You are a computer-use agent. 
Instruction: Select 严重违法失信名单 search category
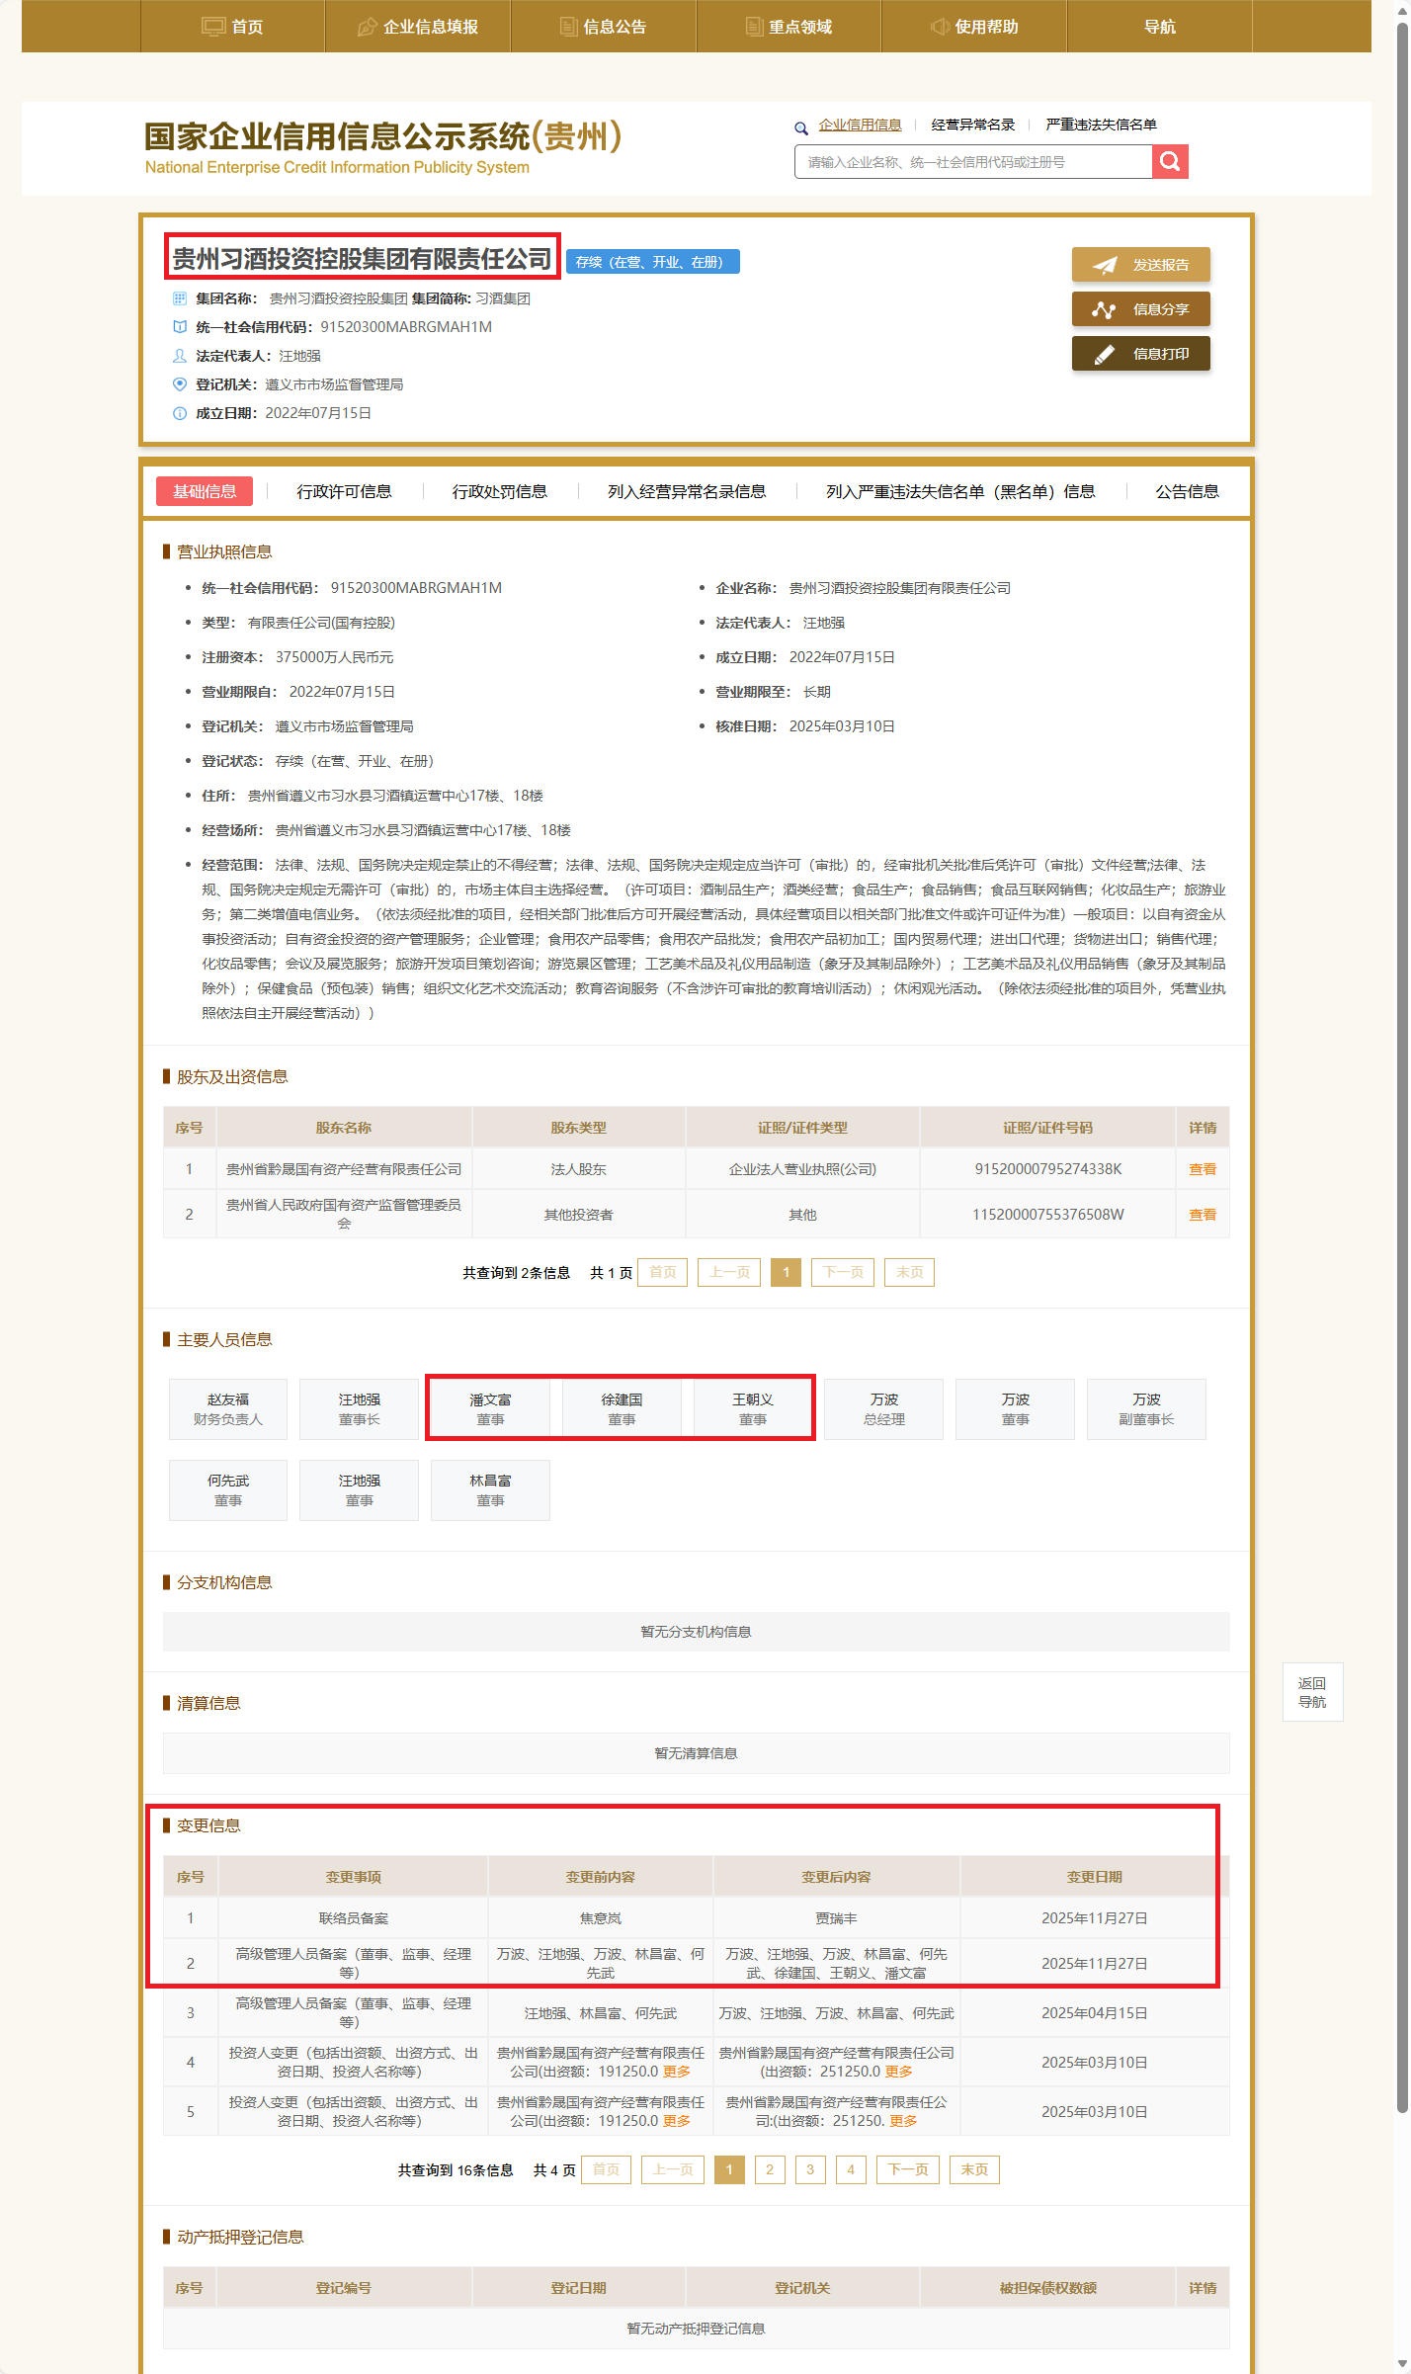[x=1101, y=125]
